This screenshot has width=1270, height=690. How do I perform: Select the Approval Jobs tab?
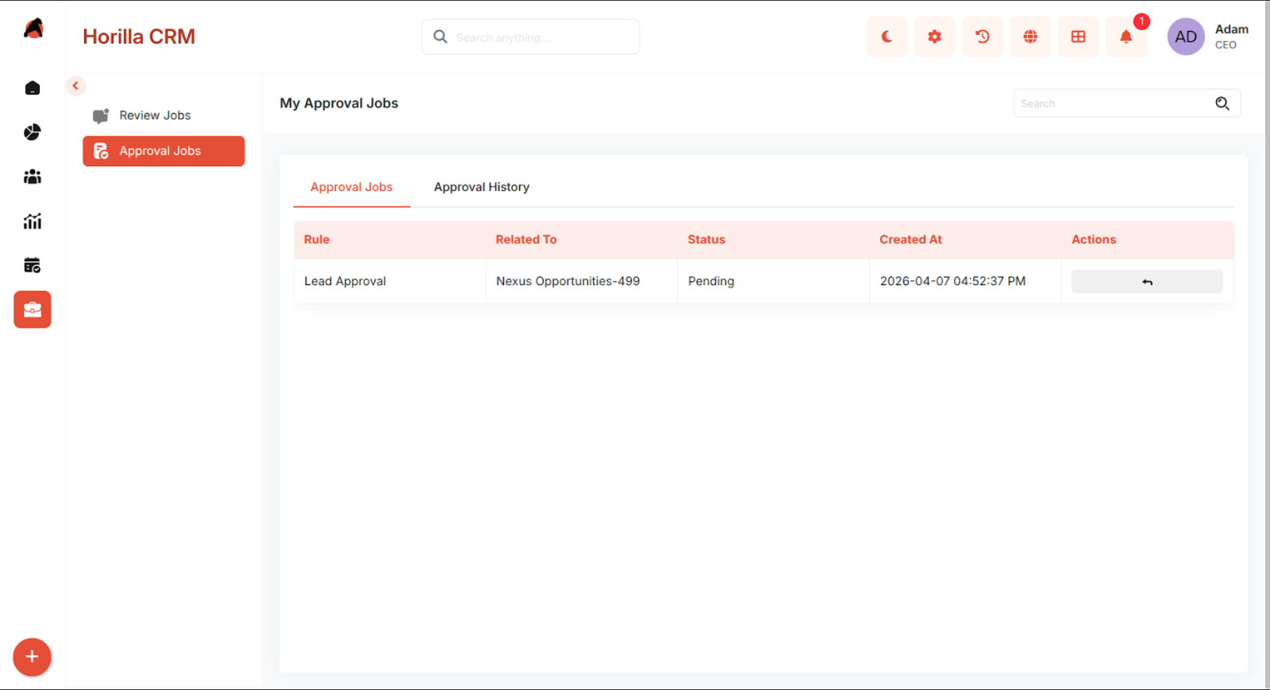352,187
